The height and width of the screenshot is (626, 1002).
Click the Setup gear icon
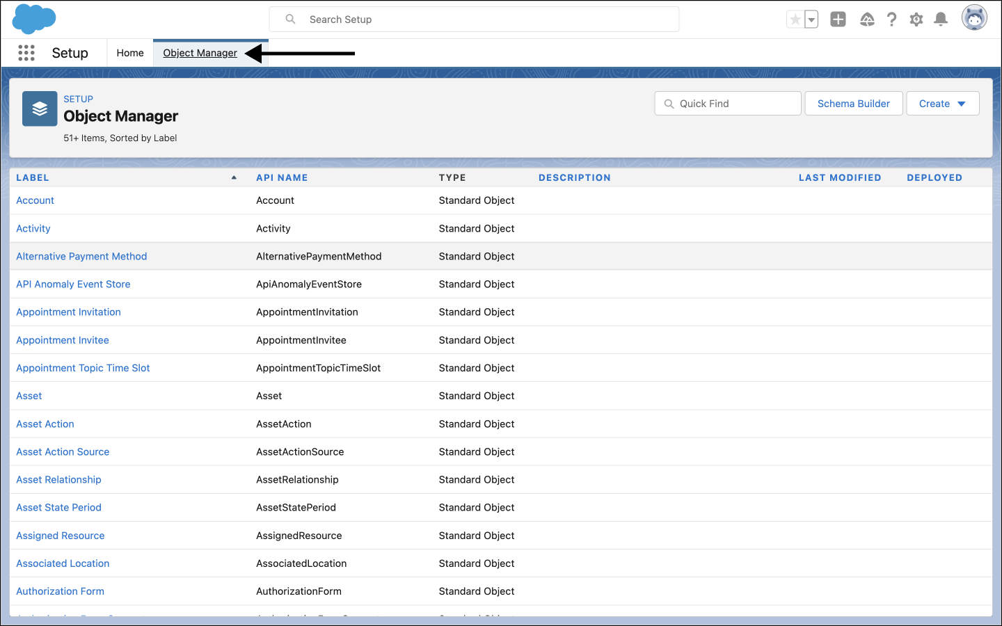(x=916, y=19)
